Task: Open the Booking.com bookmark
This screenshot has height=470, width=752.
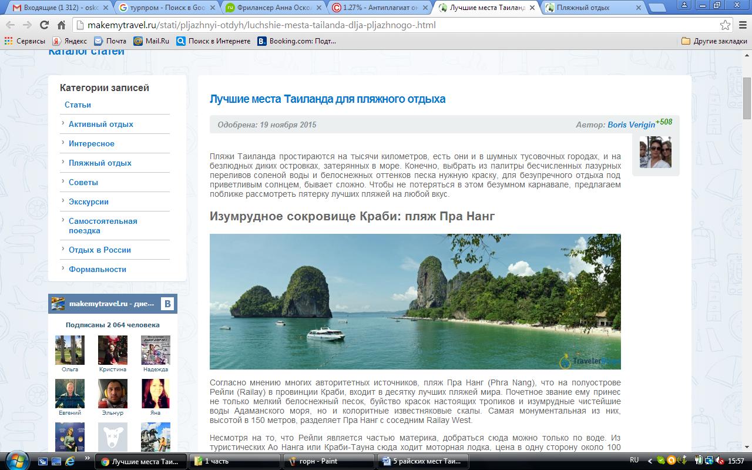Action: tap(297, 41)
